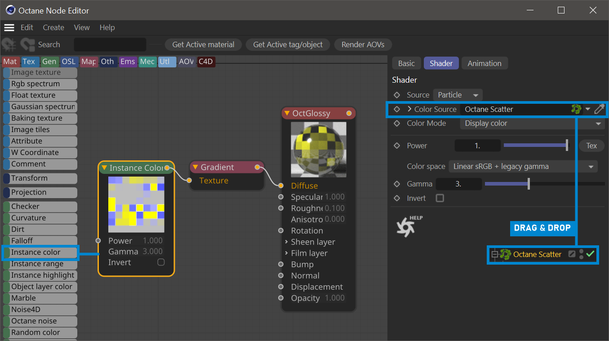The height and width of the screenshot is (341, 609).
Task: Expand the Sheen layer section on OctGlossy
Action: pyautogui.click(x=286, y=242)
